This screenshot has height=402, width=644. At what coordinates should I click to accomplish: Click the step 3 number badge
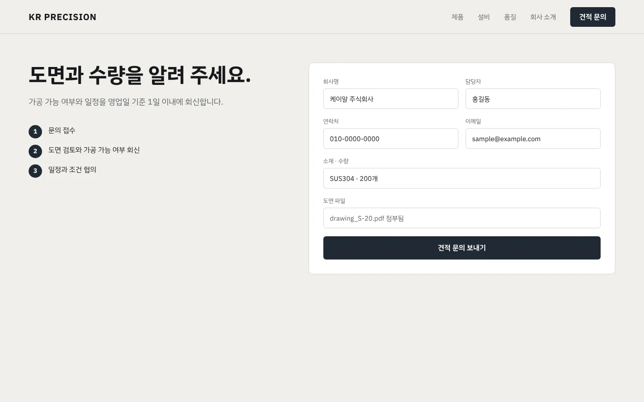point(35,171)
